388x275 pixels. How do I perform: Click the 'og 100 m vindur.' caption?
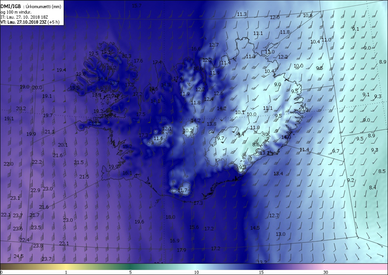(16, 12)
